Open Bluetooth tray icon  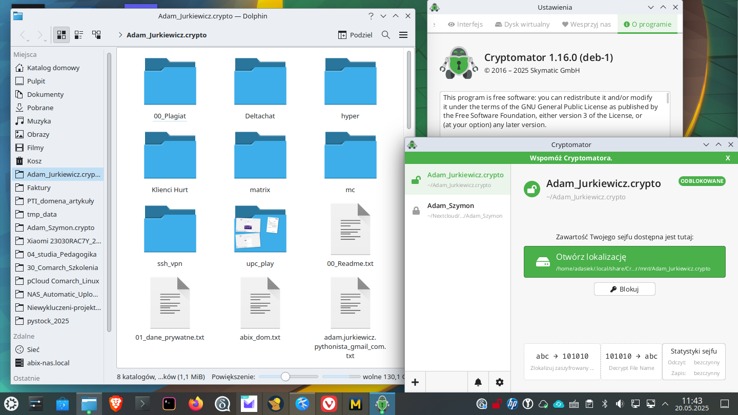[x=604, y=404]
